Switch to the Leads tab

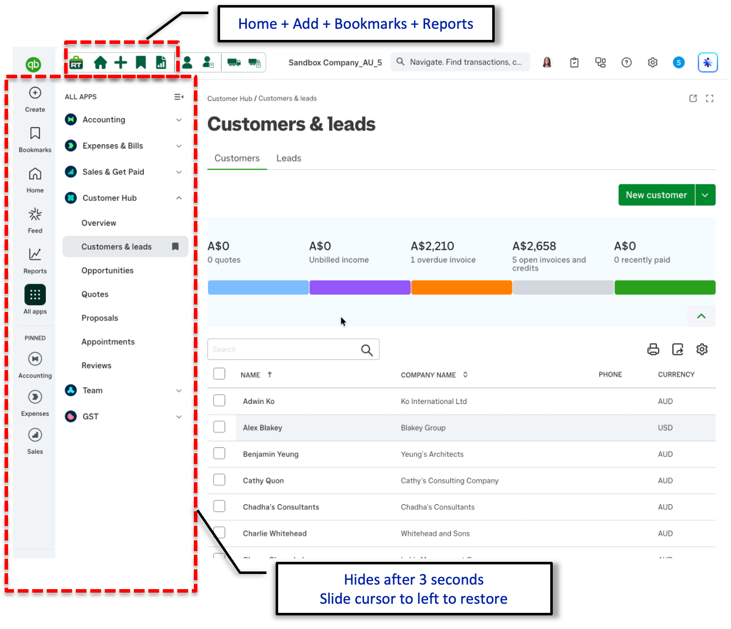point(289,158)
